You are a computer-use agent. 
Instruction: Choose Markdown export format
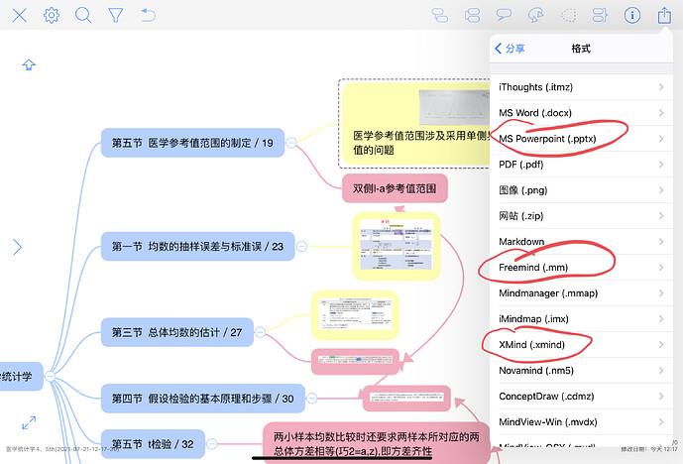pyautogui.click(x=581, y=241)
